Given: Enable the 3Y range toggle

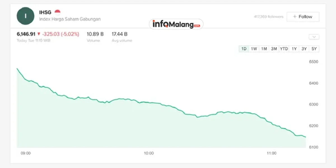Looking at the screenshot, I should [304, 48].
